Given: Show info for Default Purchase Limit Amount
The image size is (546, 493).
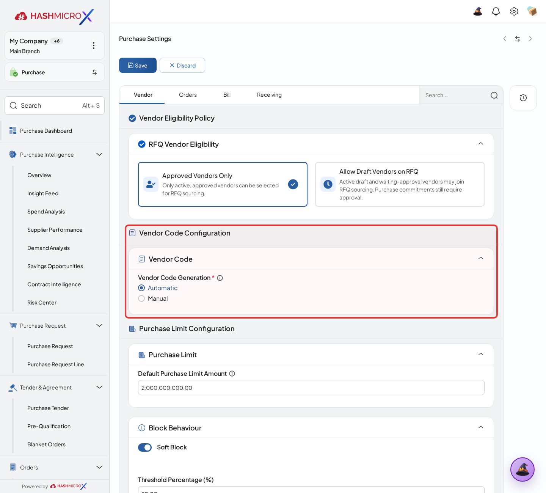Looking at the screenshot, I should [232, 374].
